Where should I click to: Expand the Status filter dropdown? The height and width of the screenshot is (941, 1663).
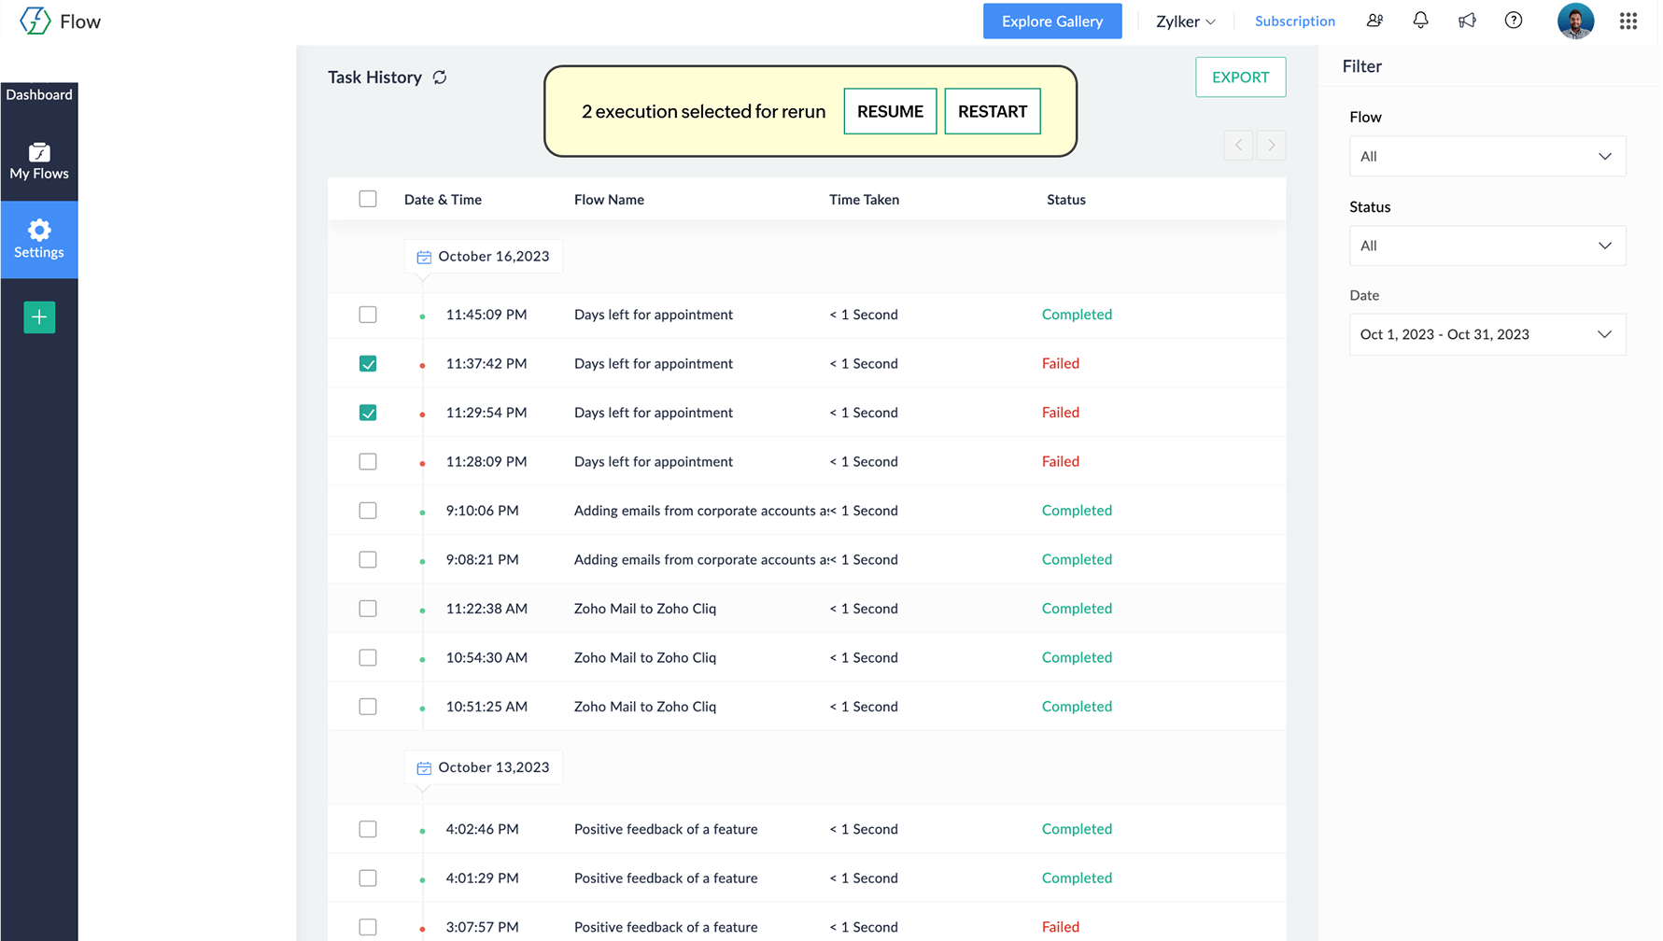tap(1487, 246)
